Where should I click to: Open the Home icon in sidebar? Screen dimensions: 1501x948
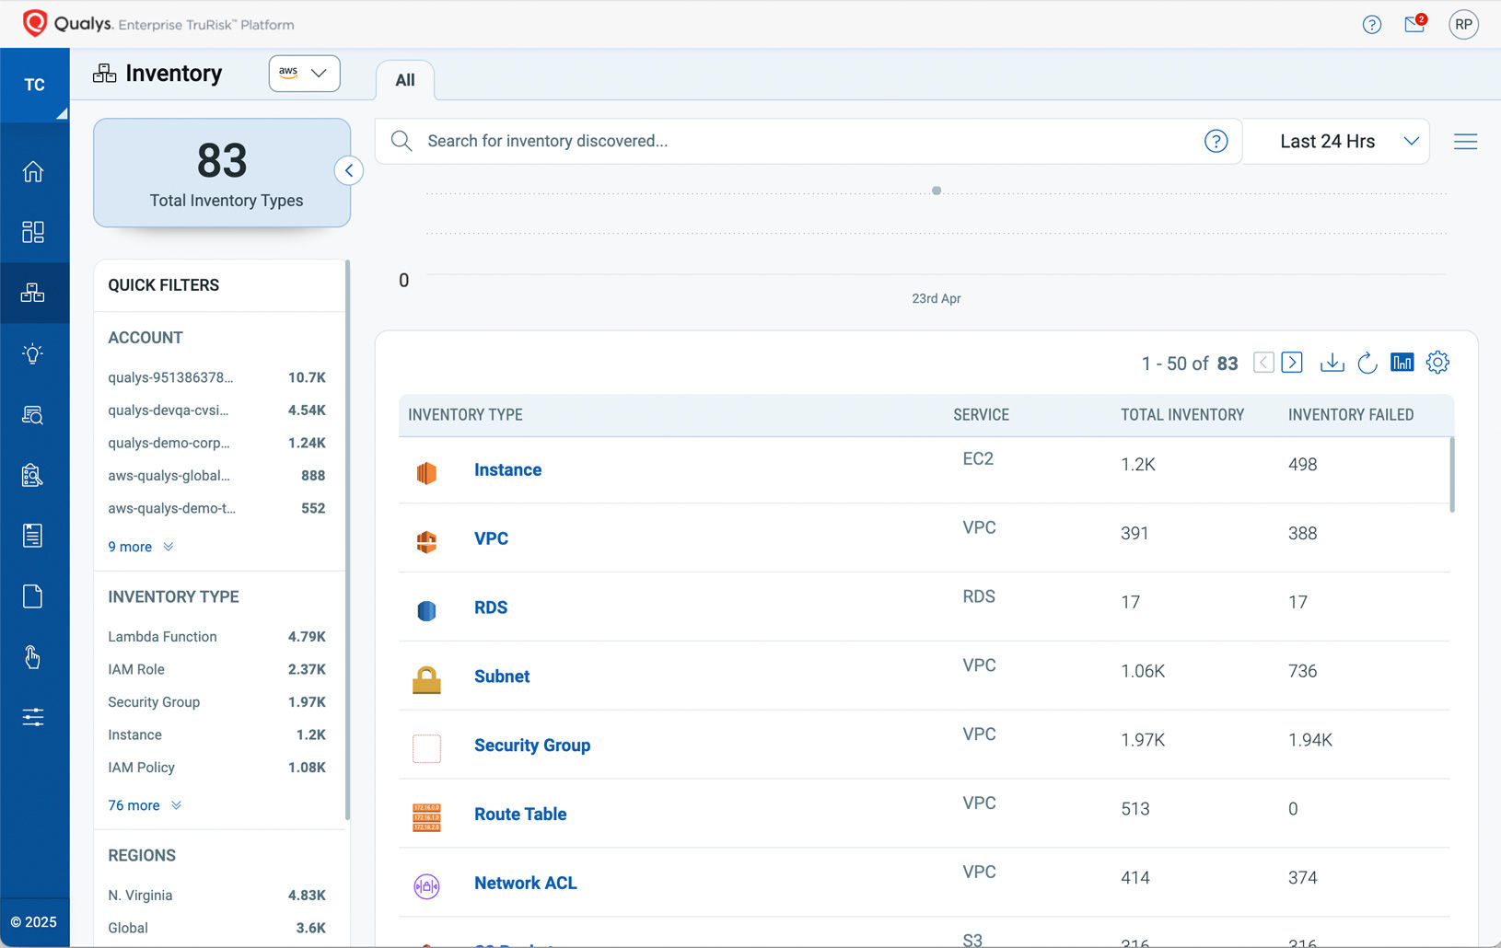click(x=33, y=171)
